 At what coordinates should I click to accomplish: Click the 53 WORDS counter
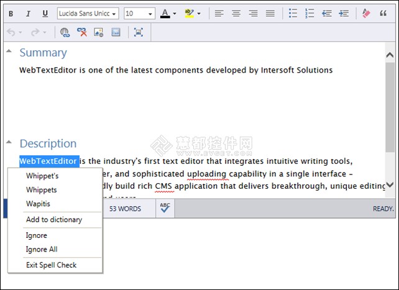tap(125, 209)
